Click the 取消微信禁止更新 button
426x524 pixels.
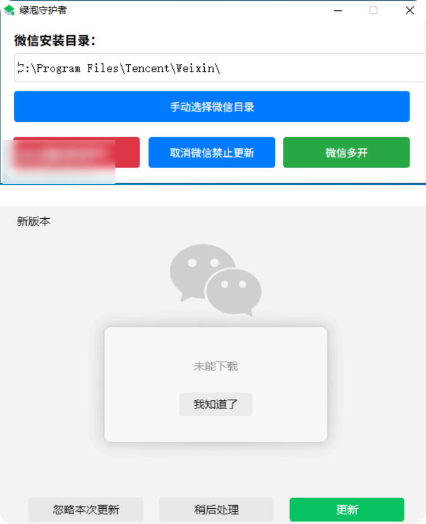point(212,152)
